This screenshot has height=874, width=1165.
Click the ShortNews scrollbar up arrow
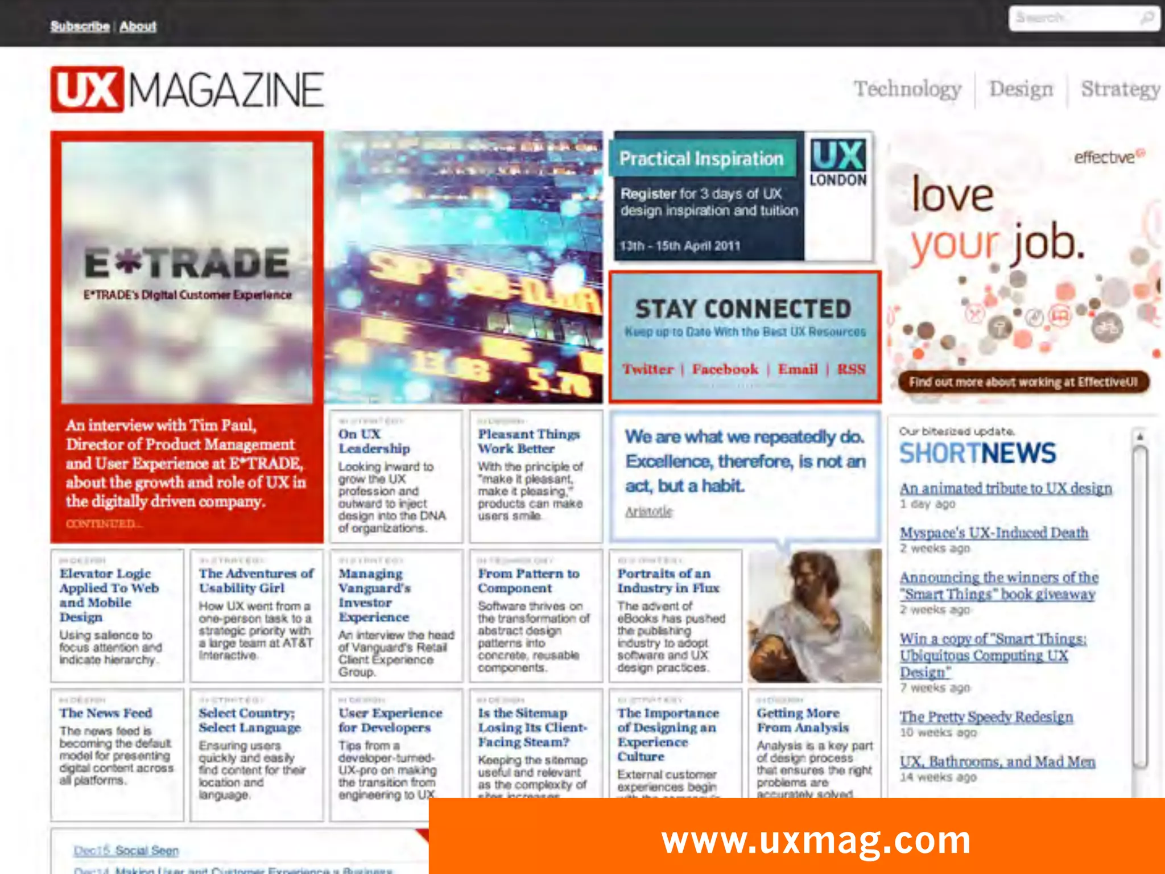point(1139,437)
